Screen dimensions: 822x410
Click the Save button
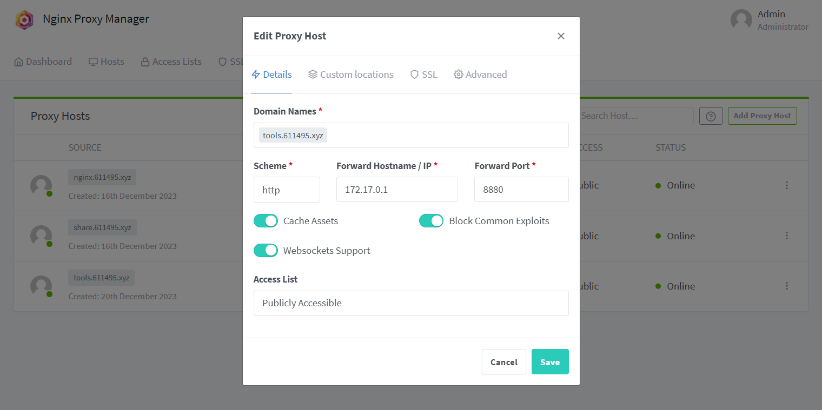550,362
